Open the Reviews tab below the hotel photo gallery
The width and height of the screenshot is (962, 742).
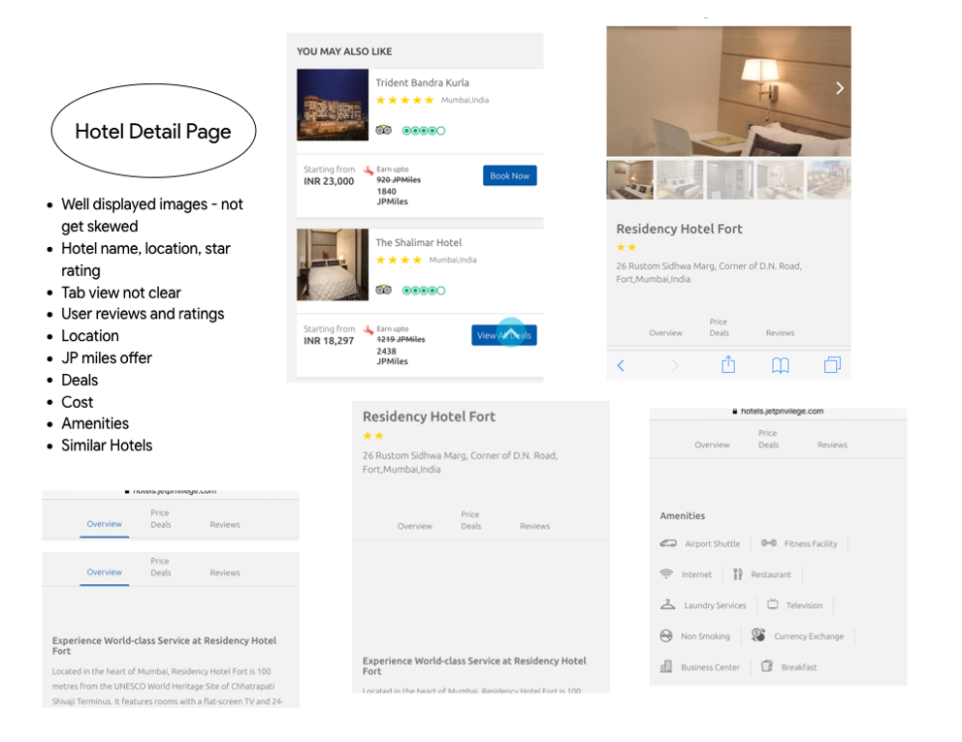pyautogui.click(x=780, y=332)
